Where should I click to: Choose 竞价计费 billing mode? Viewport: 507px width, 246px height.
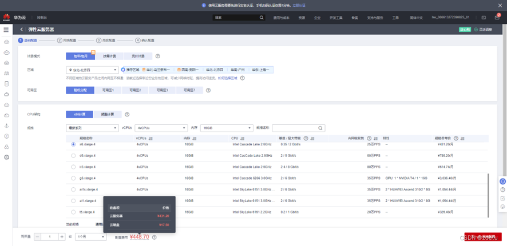pos(138,56)
